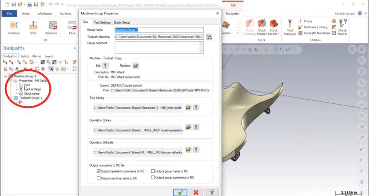Click the Edit machine definition button
Screen dimensions: 369x196
[x=105, y=66]
